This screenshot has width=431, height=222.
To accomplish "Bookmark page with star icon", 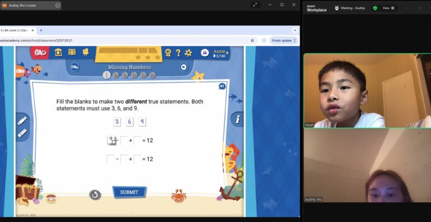I will coord(253,40).
